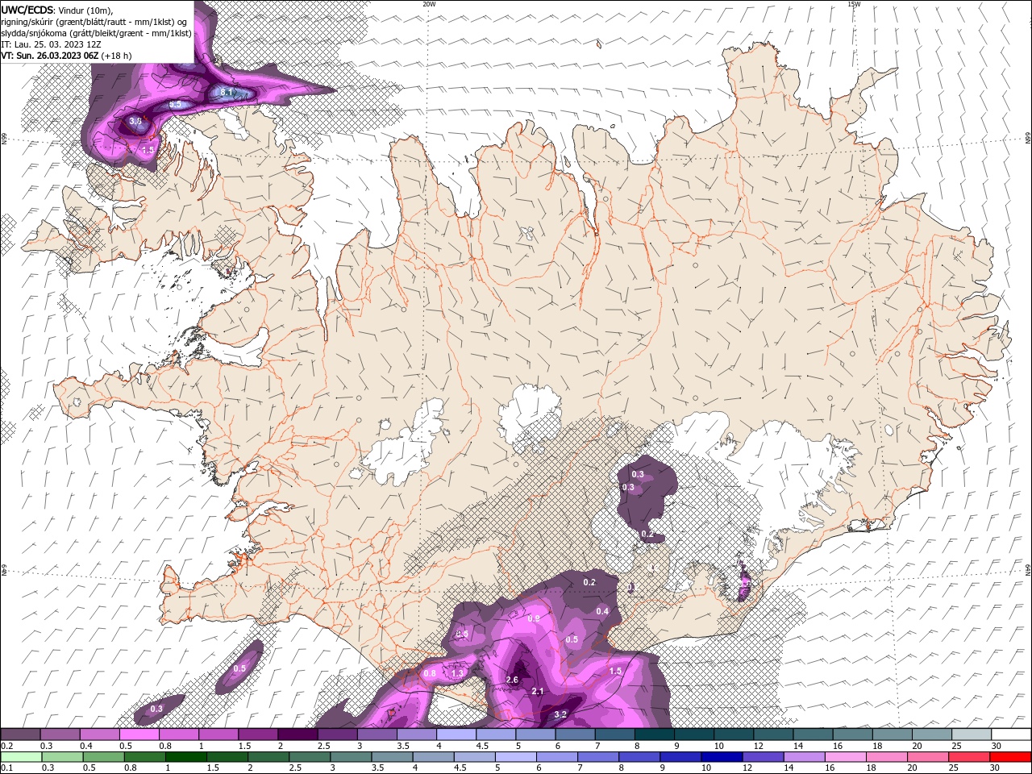
Task: Click the 15W longitude label
Action: point(855,4)
